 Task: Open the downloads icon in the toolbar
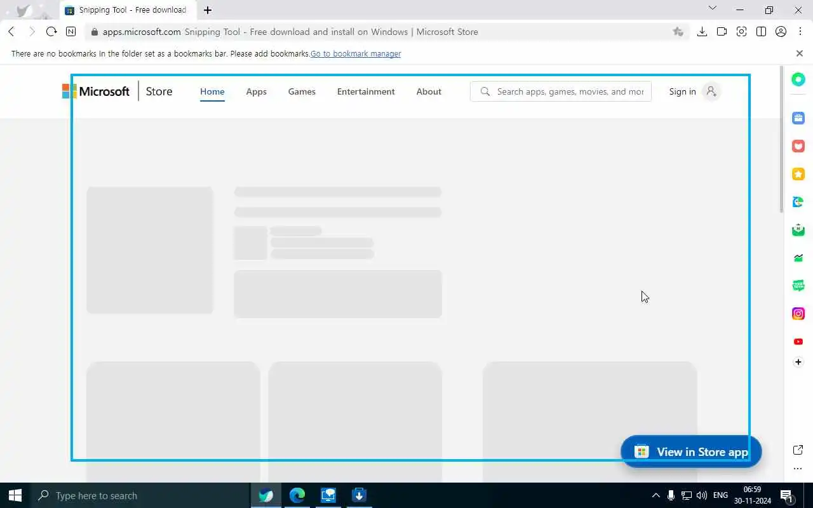coord(702,32)
